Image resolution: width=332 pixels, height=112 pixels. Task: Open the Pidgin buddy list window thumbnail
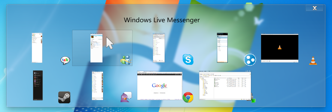[x=97, y=85]
